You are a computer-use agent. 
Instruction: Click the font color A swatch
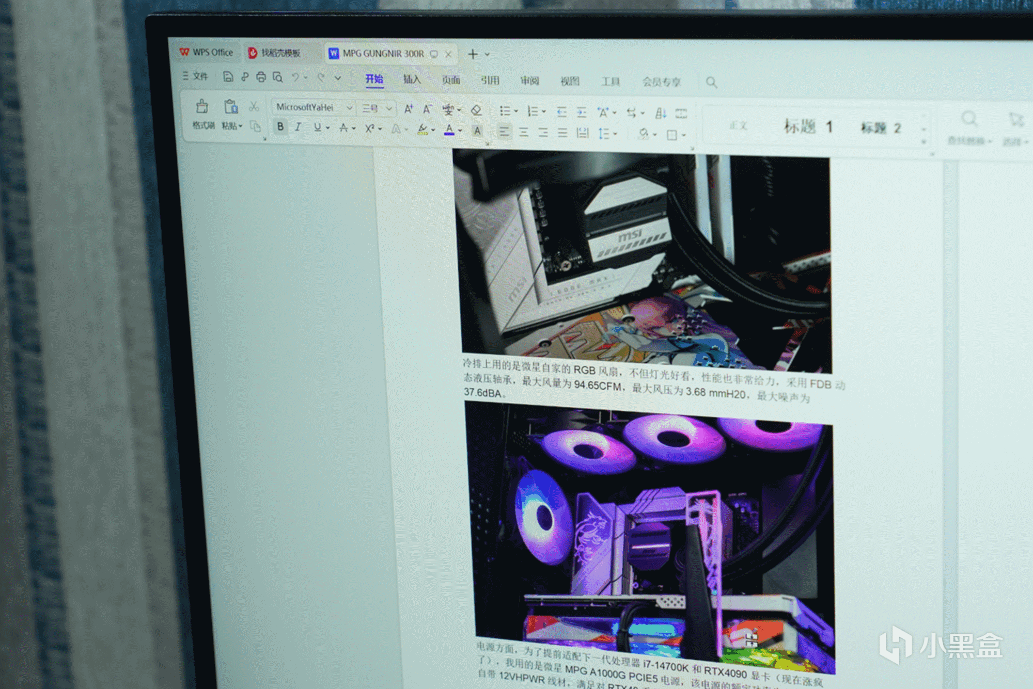(x=449, y=130)
